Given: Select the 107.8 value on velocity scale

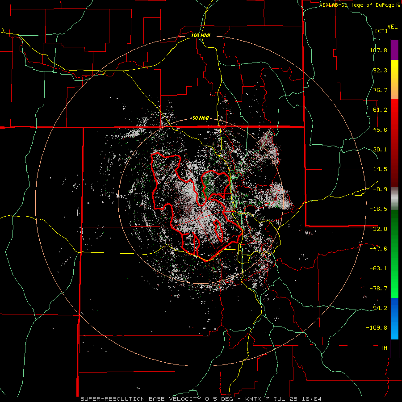Looking at the screenshot, I should coord(378,50).
